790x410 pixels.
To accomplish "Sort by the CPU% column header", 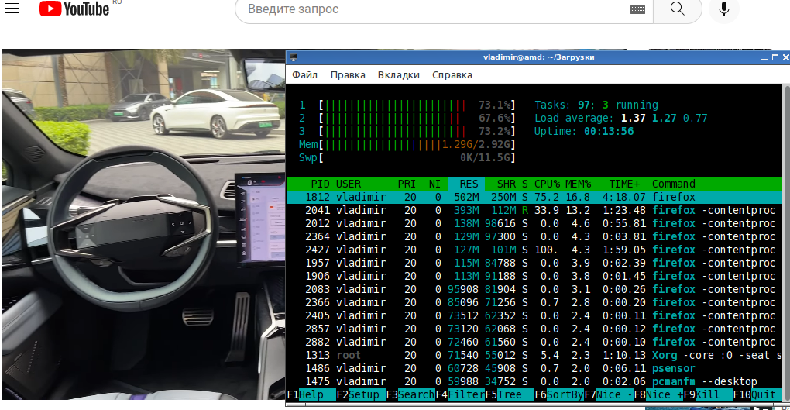I will pyautogui.click(x=547, y=184).
